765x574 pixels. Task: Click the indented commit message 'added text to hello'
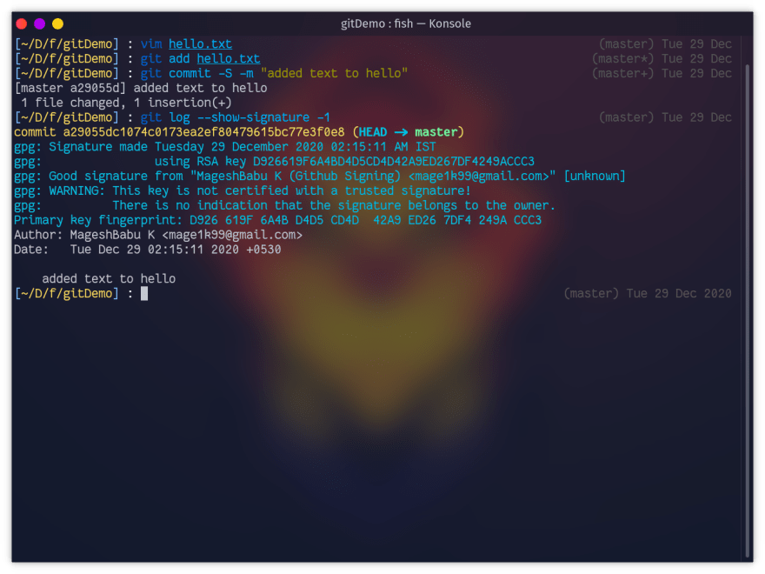tap(109, 278)
